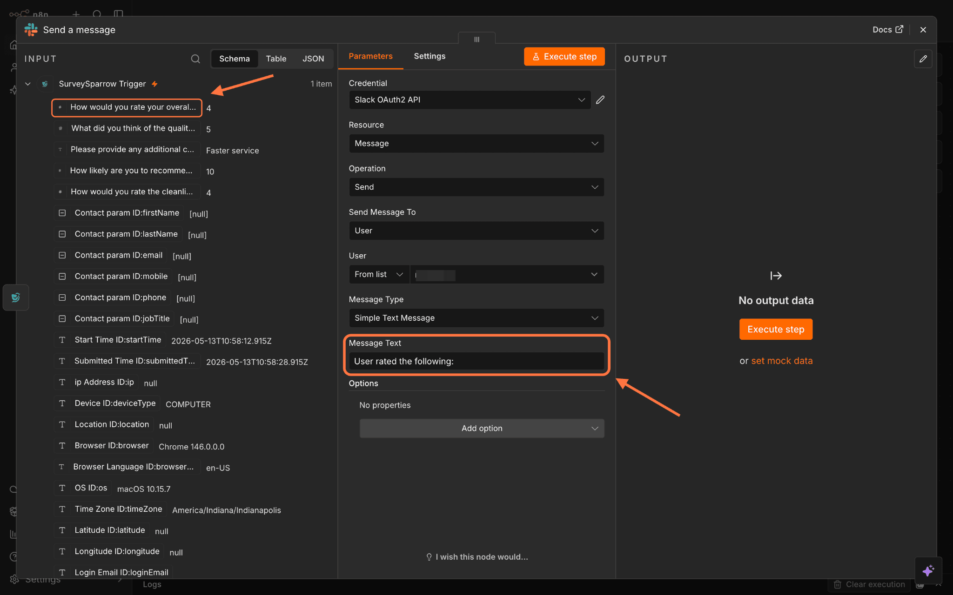Image resolution: width=953 pixels, height=595 pixels.
Task: Select the Contact param ID:firstName field
Action: tap(119, 213)
